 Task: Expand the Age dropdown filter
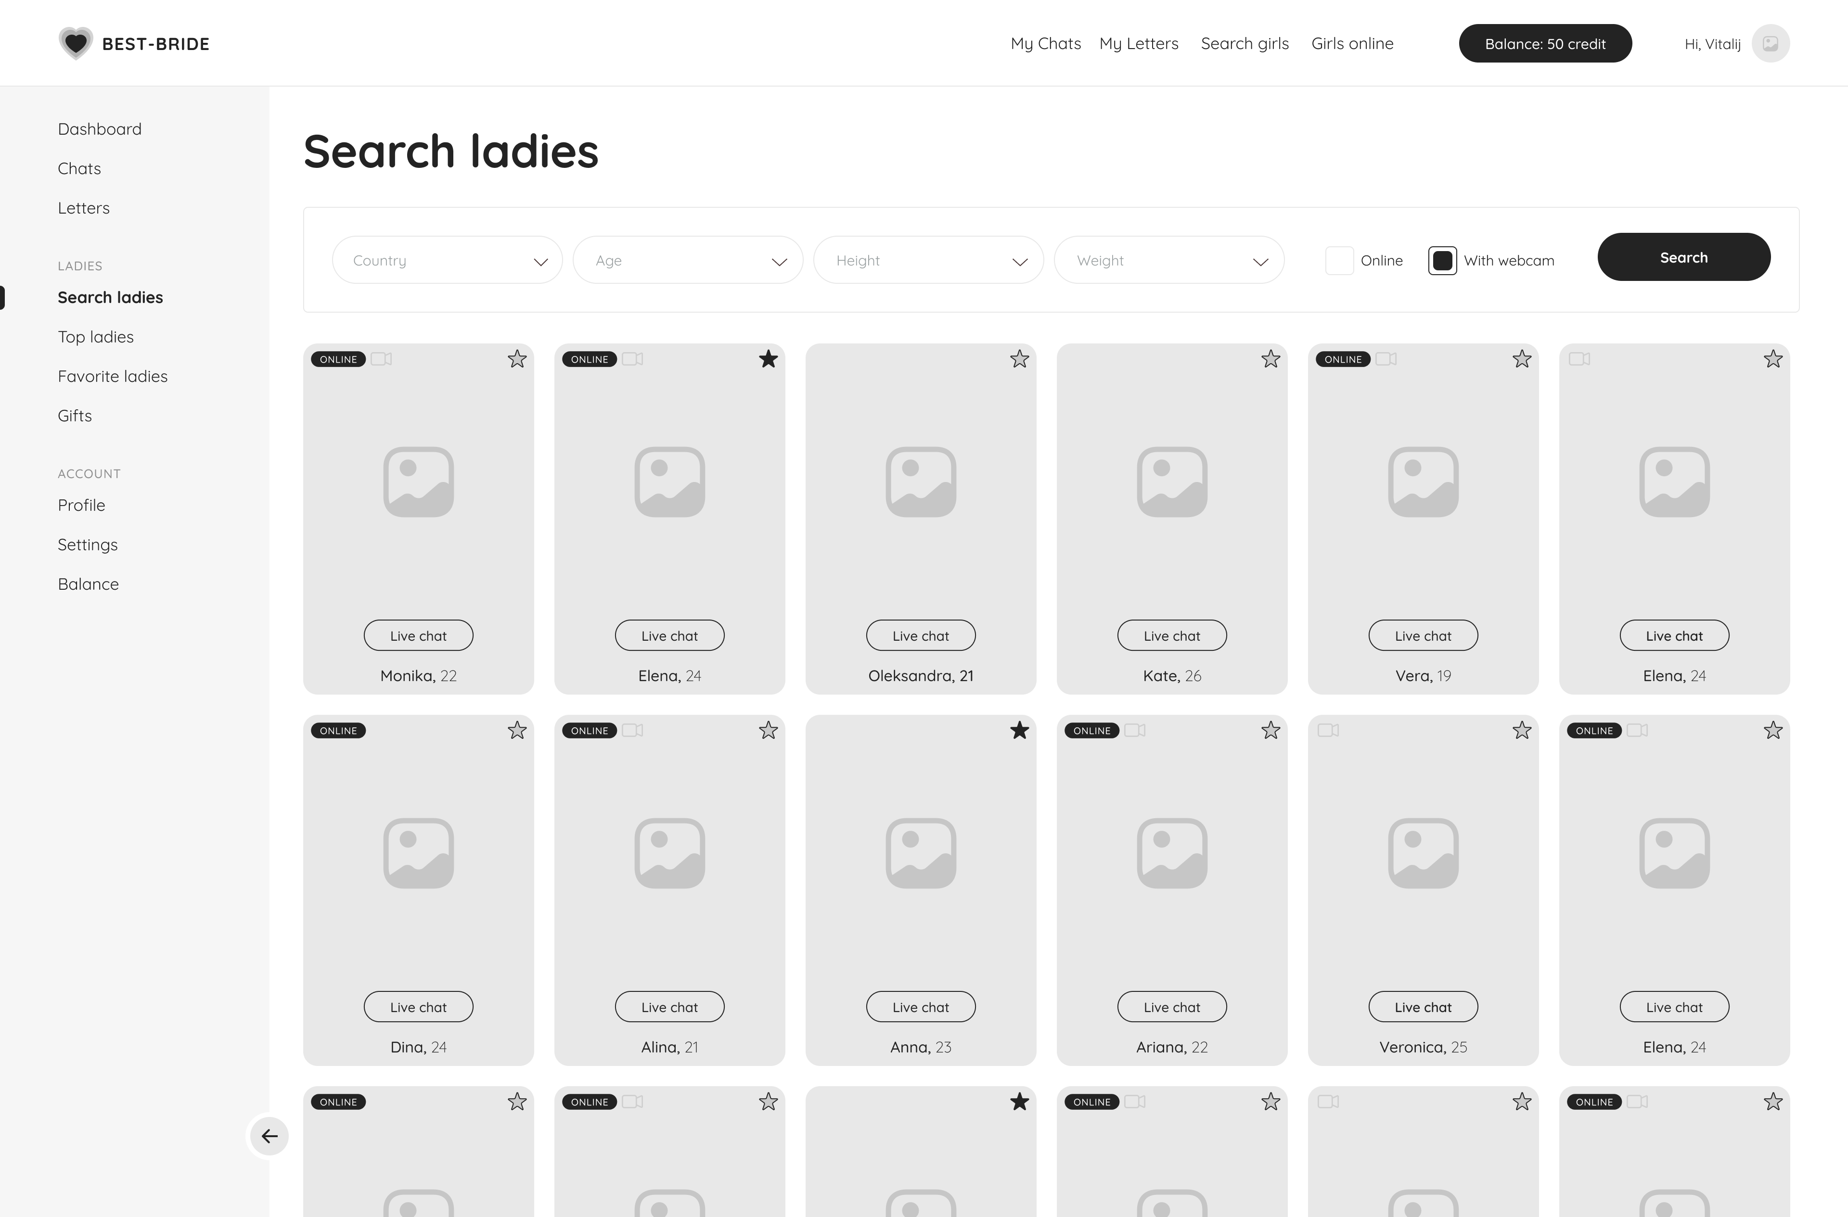click(688, 261)
